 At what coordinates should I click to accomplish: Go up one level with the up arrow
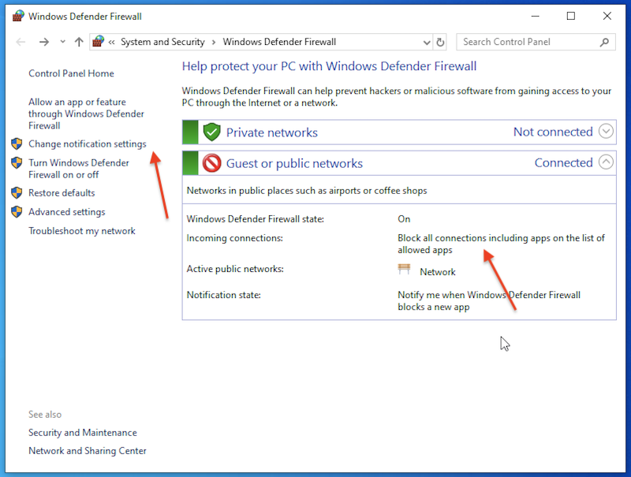point(79,42)
